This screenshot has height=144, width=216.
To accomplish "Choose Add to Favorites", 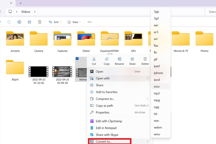I will pos(119,92).
